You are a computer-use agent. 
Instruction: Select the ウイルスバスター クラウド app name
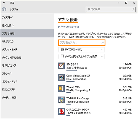(78, 110)
